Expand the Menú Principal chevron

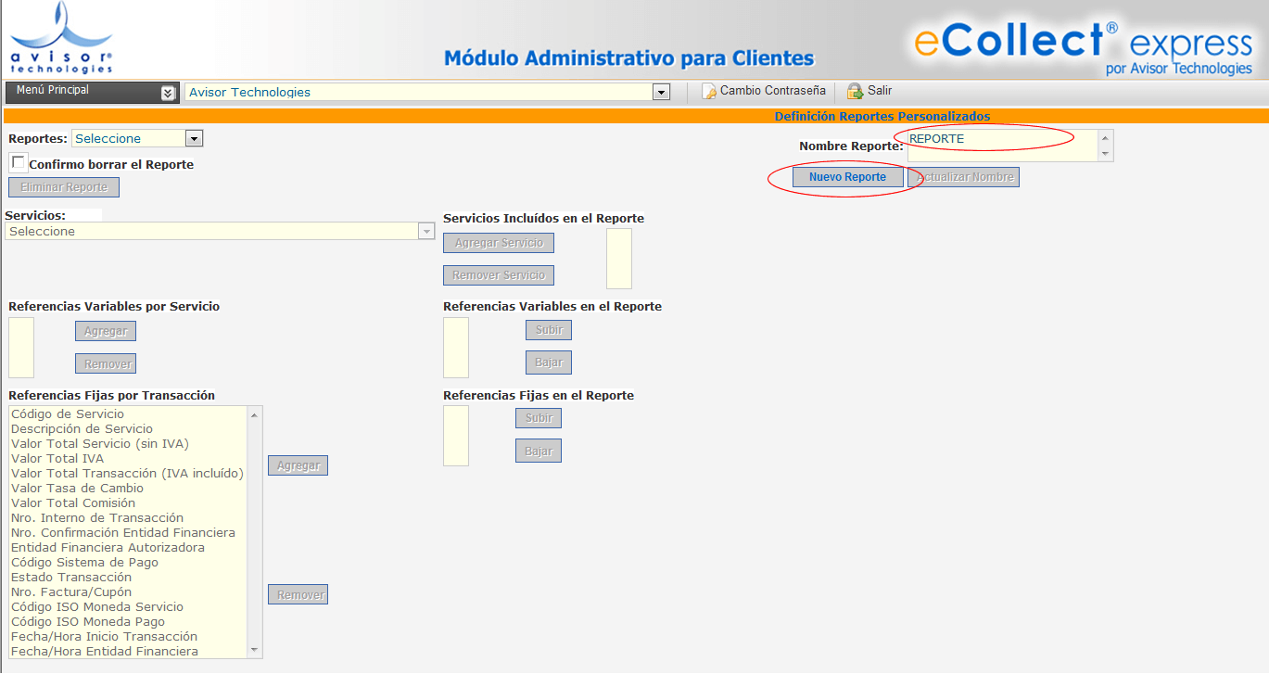coord(168,93)
